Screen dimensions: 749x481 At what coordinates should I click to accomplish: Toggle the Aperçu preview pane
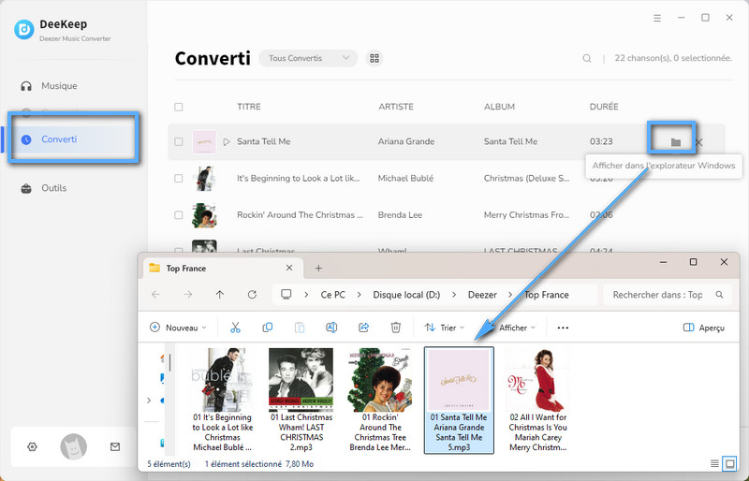tap(704, 328)
